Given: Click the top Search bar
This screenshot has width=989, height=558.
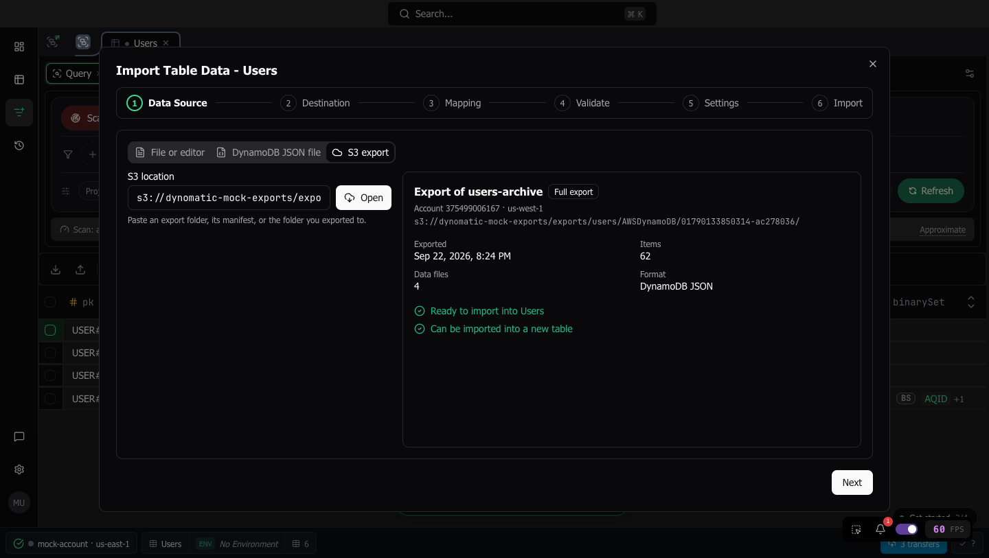Looking at the screenshot, I should [522, 14].
